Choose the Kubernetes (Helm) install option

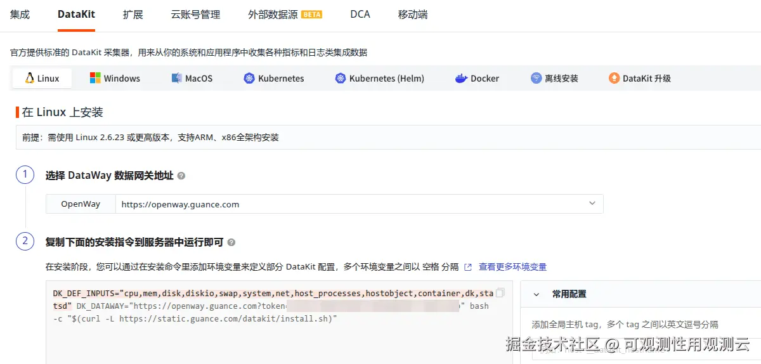coord(379,79)
